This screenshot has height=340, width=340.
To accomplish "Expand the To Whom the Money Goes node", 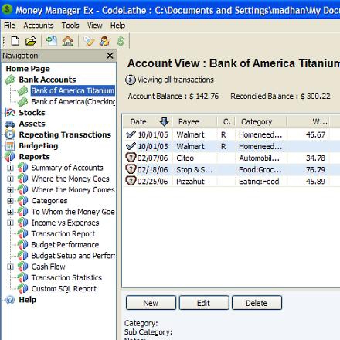I will pyautogui.click(x=10, y=212).
